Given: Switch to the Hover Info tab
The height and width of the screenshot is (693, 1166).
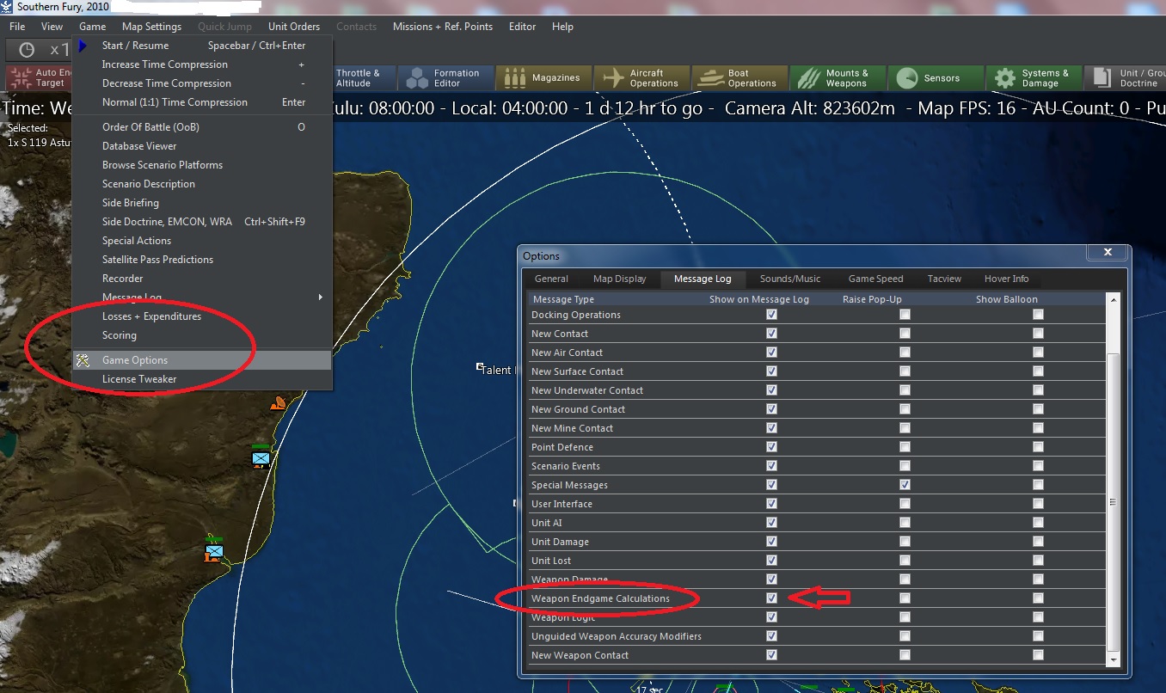Looking at the screenshot, I should click(x=1006, y=279).
